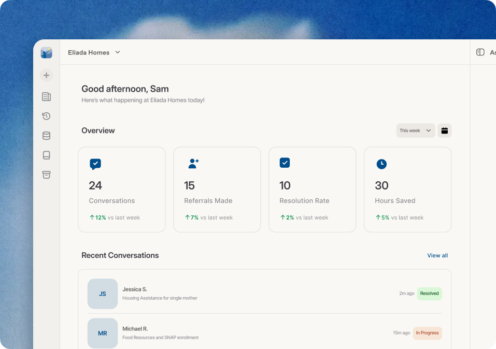
Task: Open the news document sidebar icon
Action: point(47,97)
